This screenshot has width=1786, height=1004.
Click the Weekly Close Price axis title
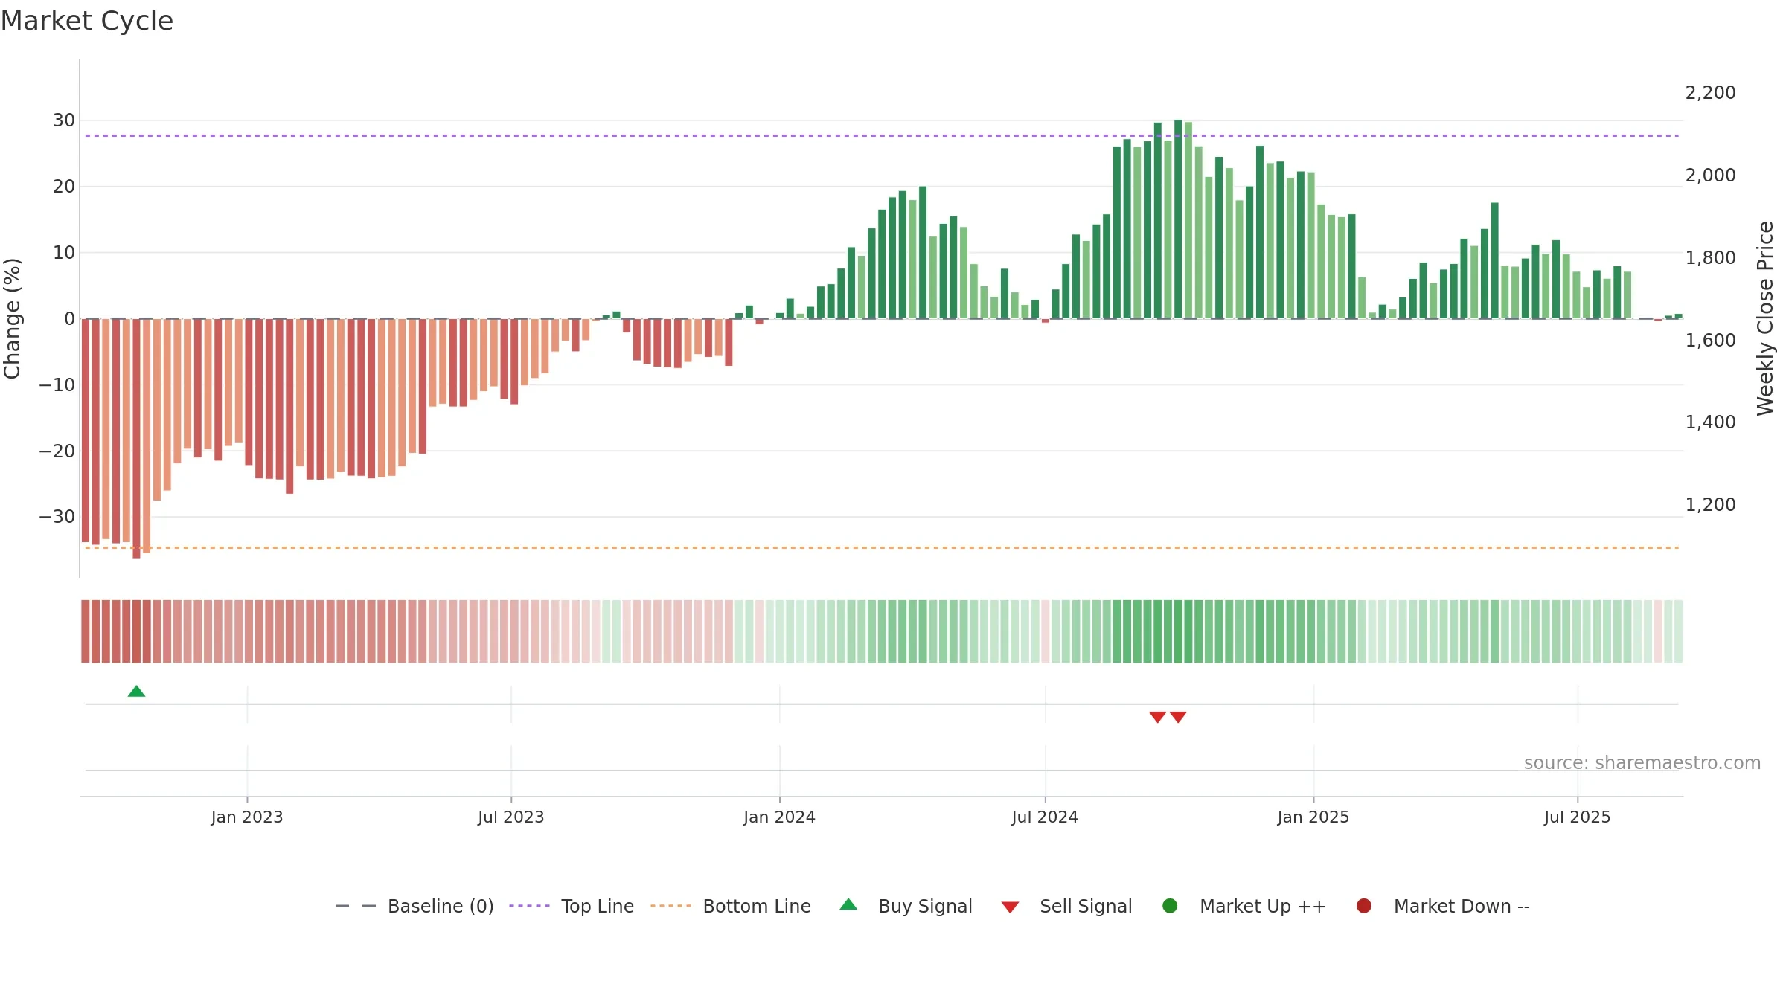1765,318
